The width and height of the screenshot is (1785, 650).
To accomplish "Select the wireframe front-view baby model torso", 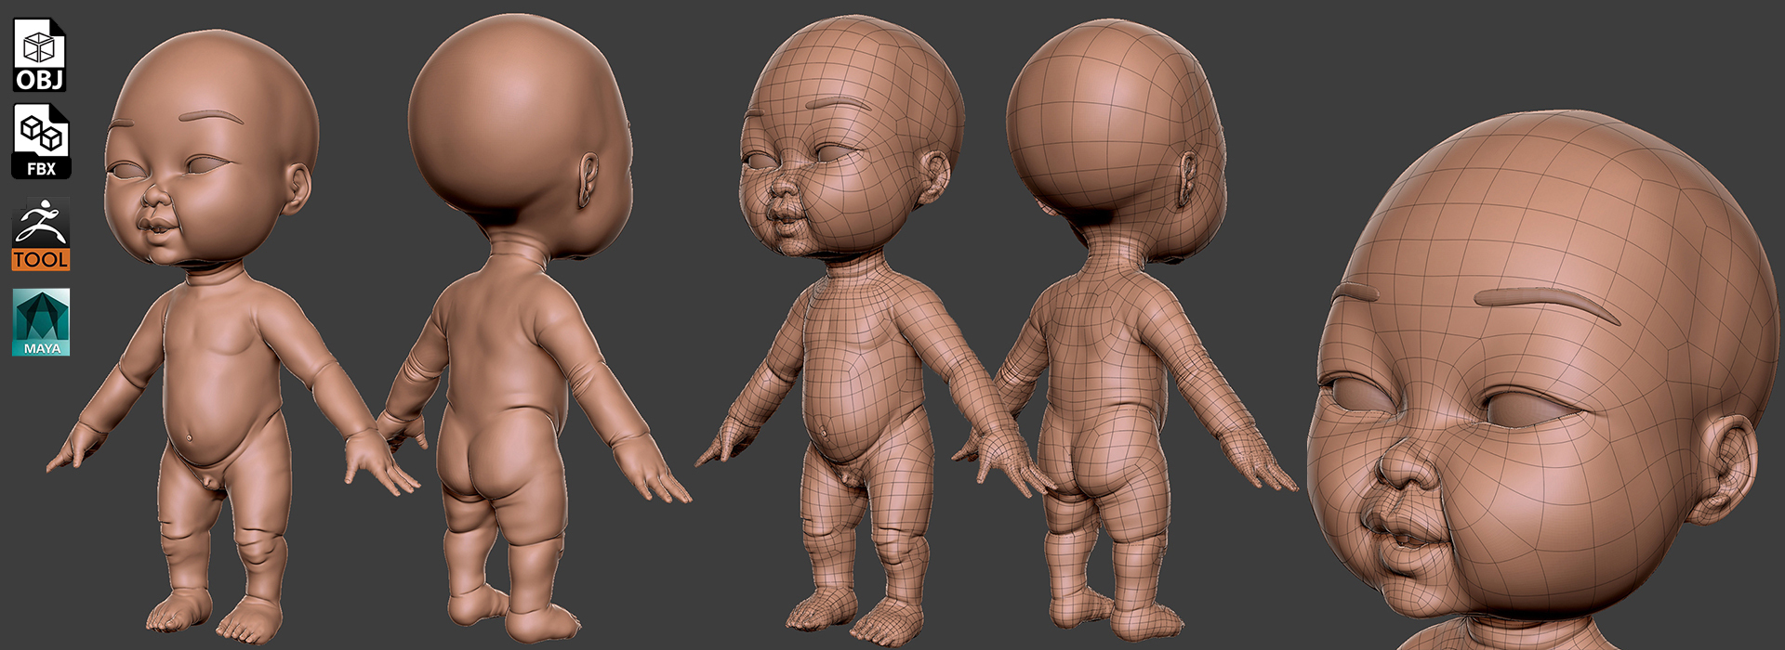I will (x=855, y=362).
